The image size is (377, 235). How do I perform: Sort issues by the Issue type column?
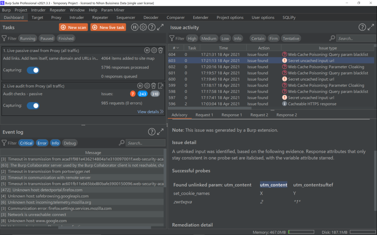pyautogui.click(x=328, y=48)
